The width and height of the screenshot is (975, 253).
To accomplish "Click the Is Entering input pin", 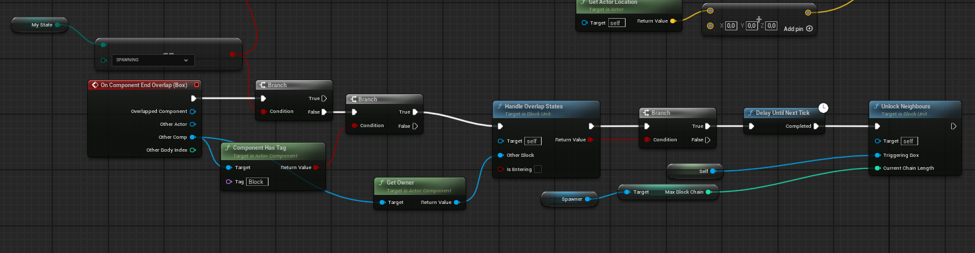I will [500, 170].
